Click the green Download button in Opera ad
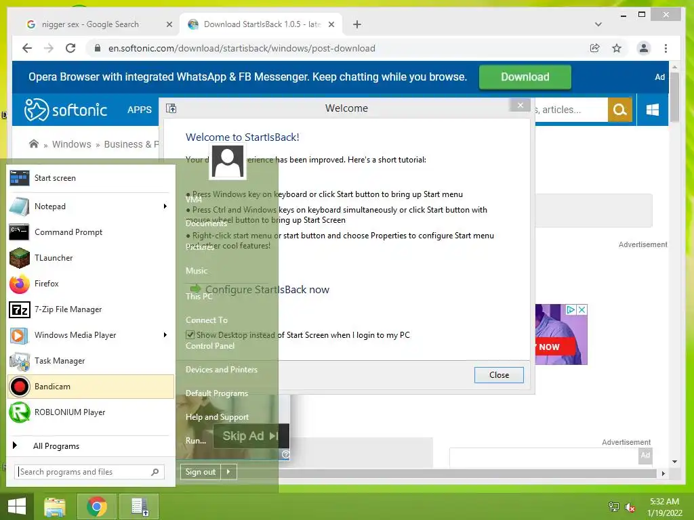Image resolution: width=694 pixels, height=520 pixels. point(525,77)
